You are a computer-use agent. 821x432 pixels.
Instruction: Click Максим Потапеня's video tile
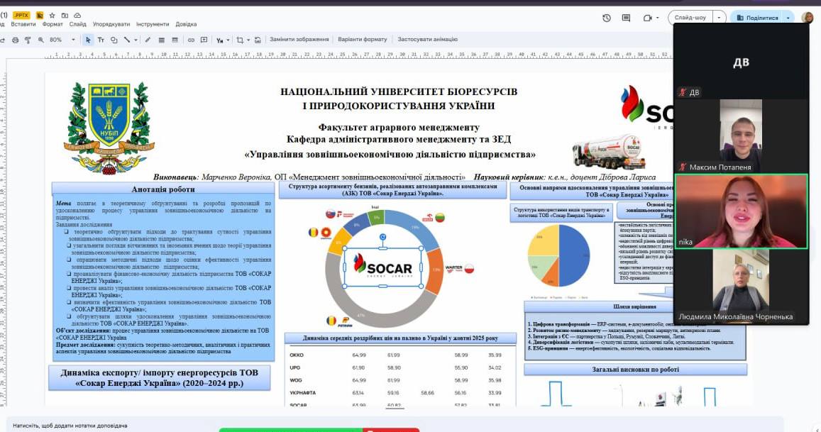pos(741,135)
